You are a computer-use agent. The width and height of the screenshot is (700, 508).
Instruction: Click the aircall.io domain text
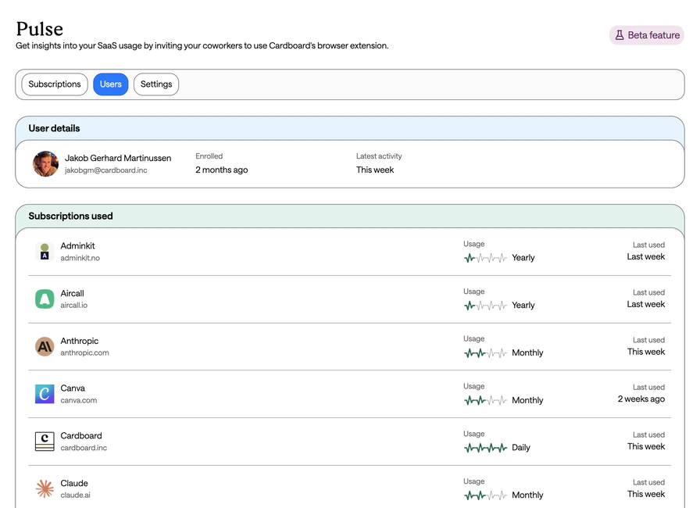pos(74,306)
